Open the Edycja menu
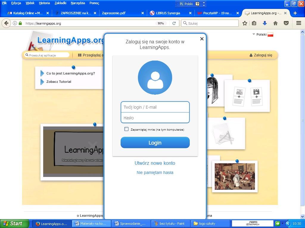This screenshot has width=305, height=228. point(16,3)
